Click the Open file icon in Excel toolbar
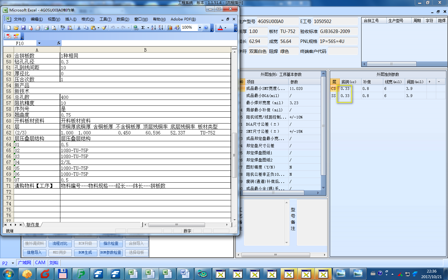Viewport: 448px width, 280px height. [16, 28]
